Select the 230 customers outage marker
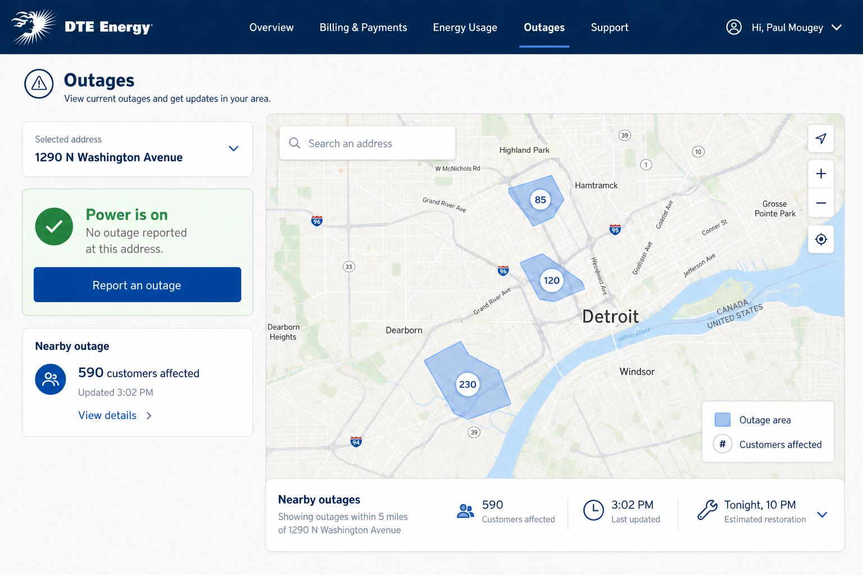This screenshot has height=575, width=863. coord(467,384)
